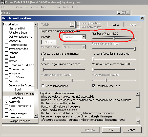Enable the Livelli checkbox
Viewport: 148px width, 137px height.
pos(7,57)
